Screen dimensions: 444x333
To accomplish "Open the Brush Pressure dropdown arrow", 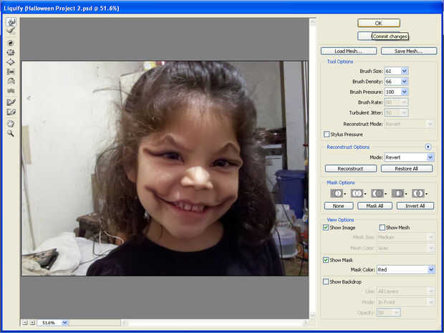I will (x=405, y=92).
